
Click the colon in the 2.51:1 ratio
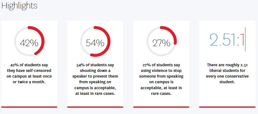coord(238,42)
